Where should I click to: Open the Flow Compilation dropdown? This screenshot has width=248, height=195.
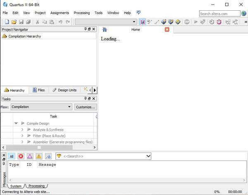pos(41,107)
